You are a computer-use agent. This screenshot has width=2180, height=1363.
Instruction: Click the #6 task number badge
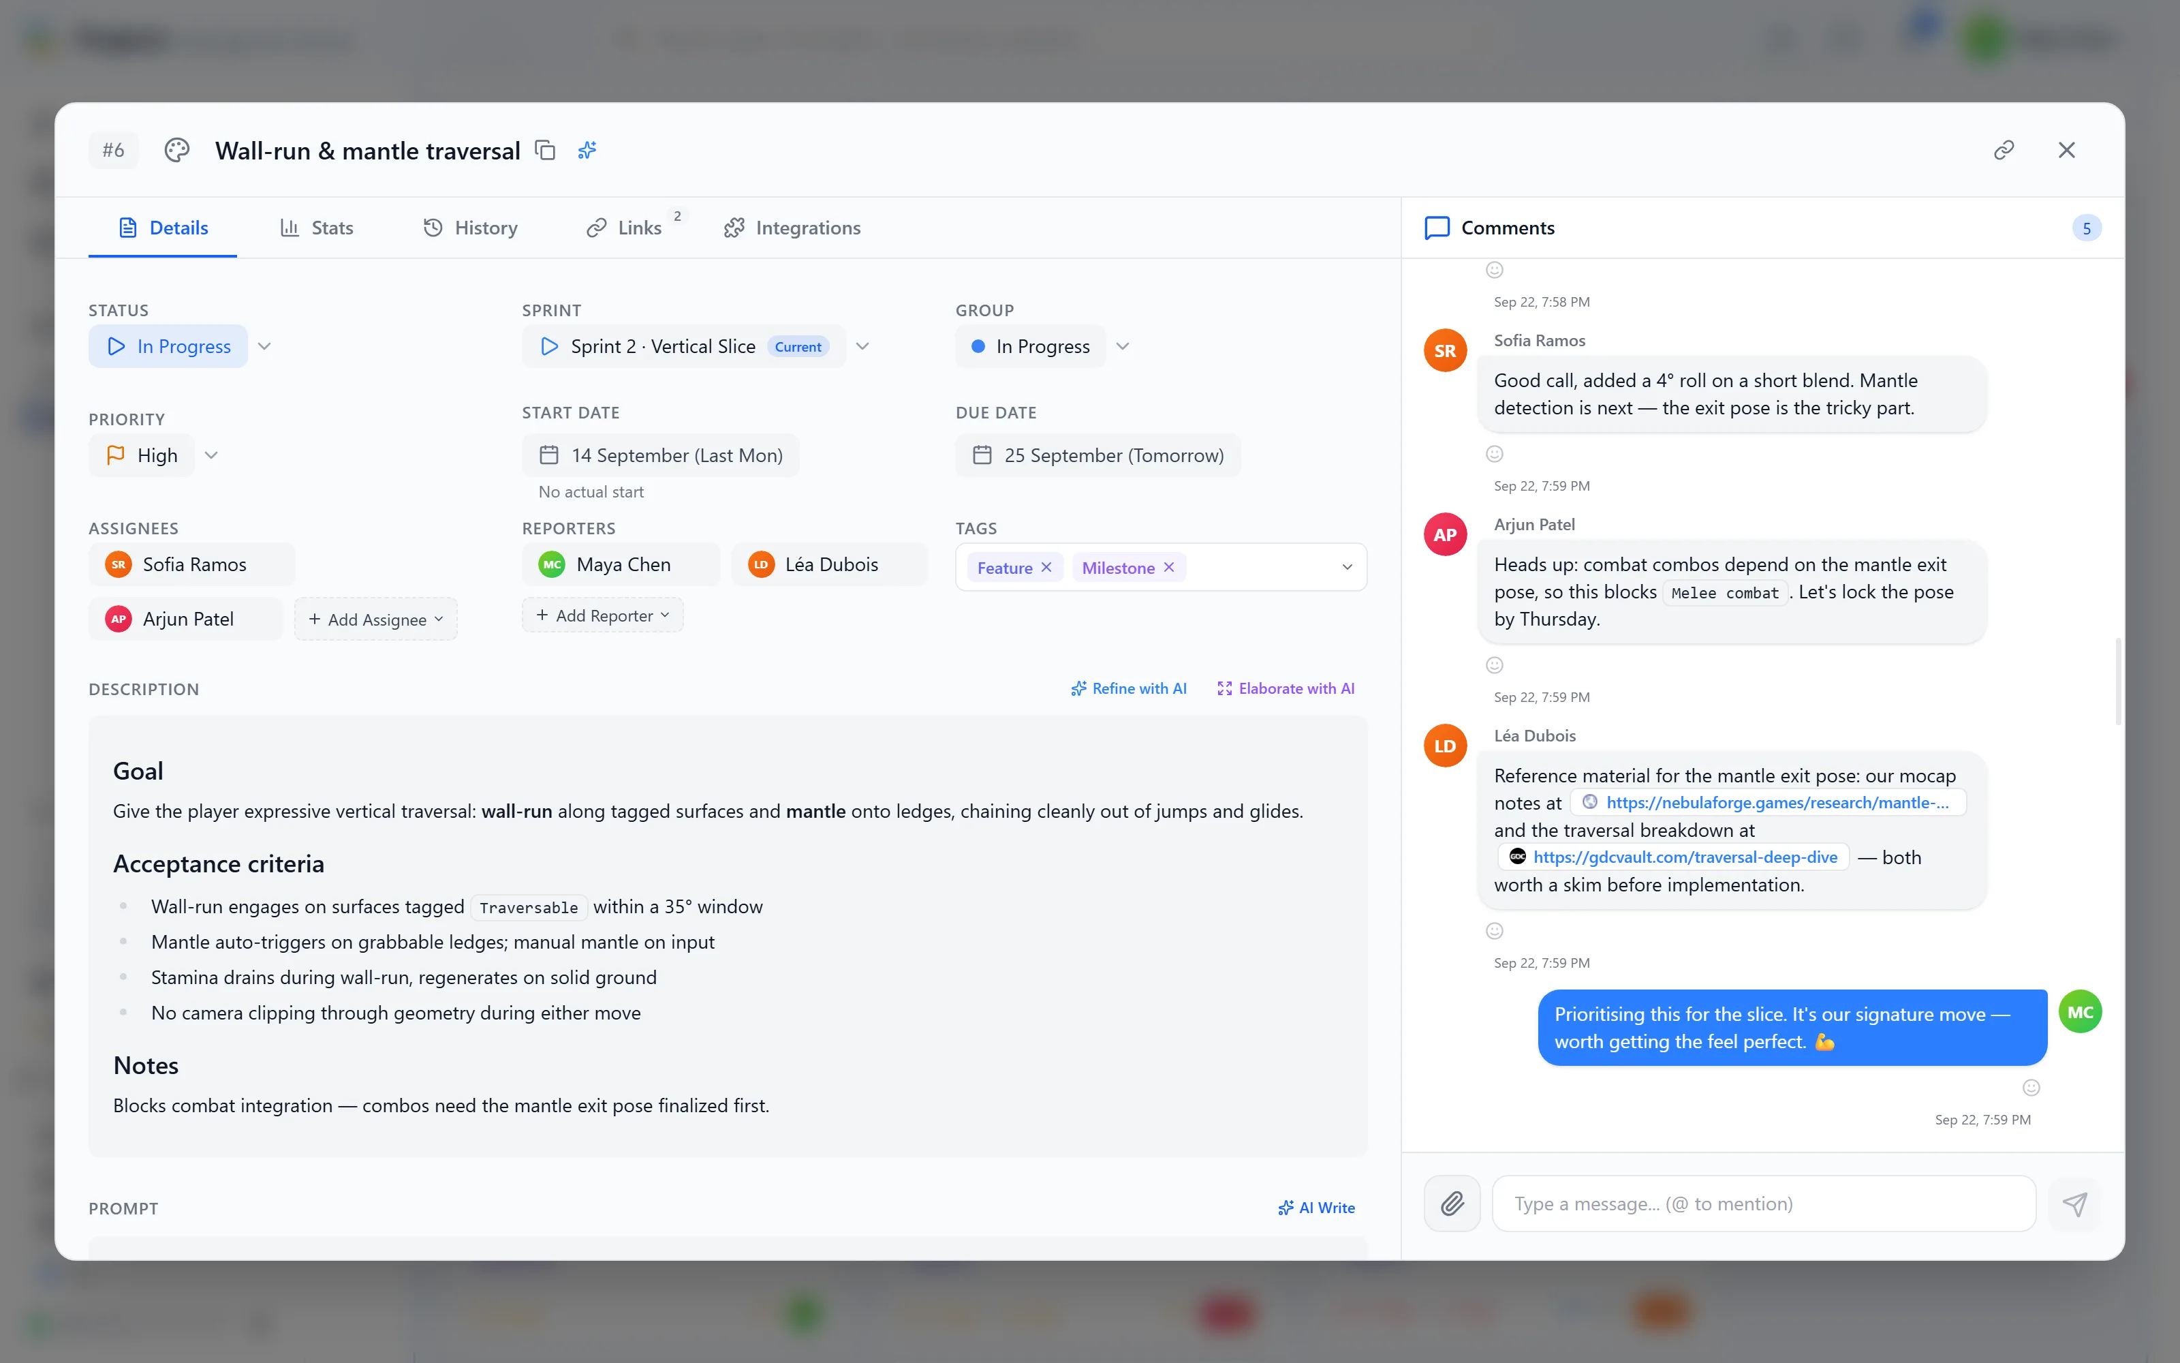114,150
